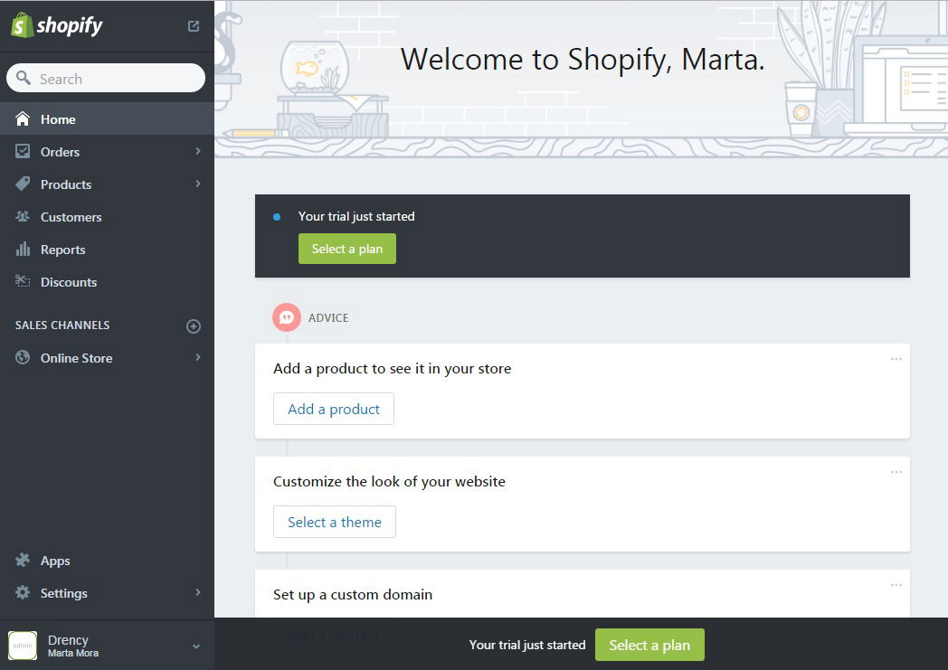This screenshot has height=670, width=948.
Task: Open Customers in the sidebar
Action: (x=107, y=217)
